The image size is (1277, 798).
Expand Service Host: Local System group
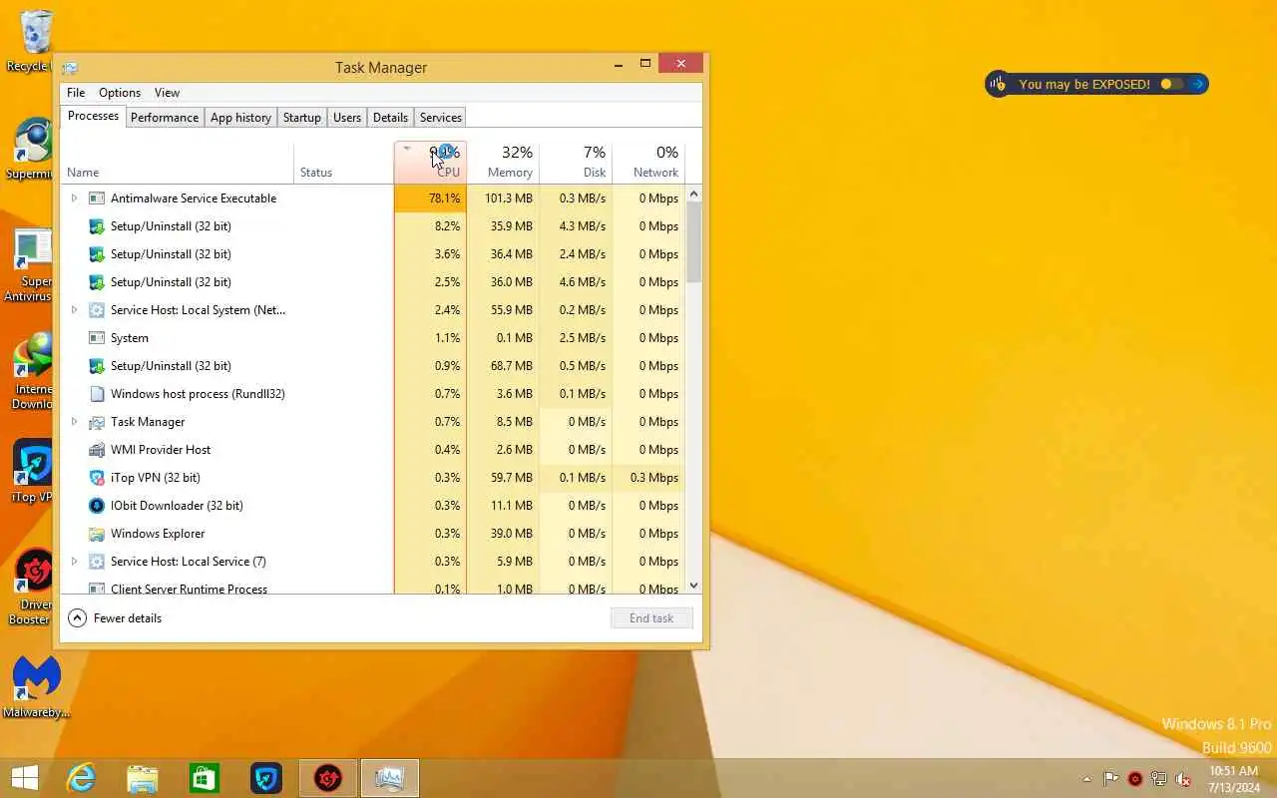tap(74, 310)
